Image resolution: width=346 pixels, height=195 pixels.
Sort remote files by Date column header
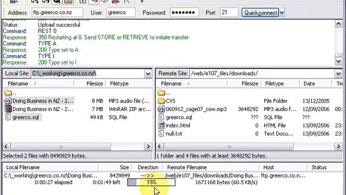tap(316, 83)
